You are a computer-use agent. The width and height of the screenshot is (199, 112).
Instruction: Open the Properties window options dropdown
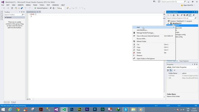point(192,64)
